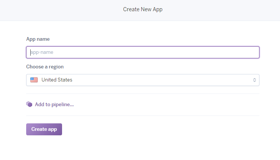Click the United States flag icon
Viewport: 280px width, 160px height.
pos(34,80)
